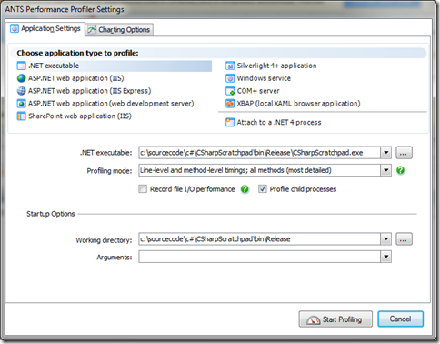Click the SharePoint web application icon
The image size is (440, 344).
point(21,116)
